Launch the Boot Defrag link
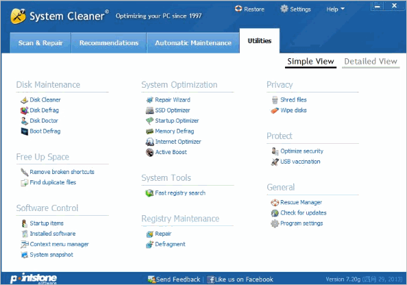 point(45,132)
